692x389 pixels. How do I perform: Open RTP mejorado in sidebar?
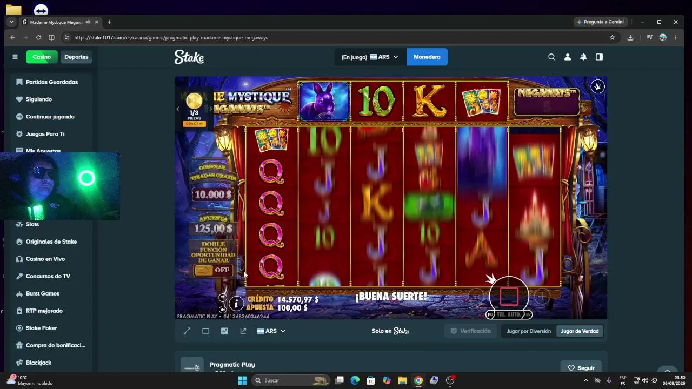pyautogui.click(x=51, y=311)
